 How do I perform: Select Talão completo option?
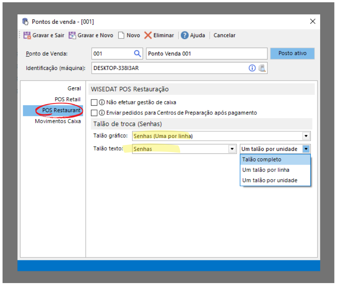(275, 160)
